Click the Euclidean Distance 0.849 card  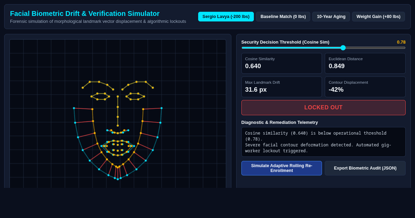365,63
